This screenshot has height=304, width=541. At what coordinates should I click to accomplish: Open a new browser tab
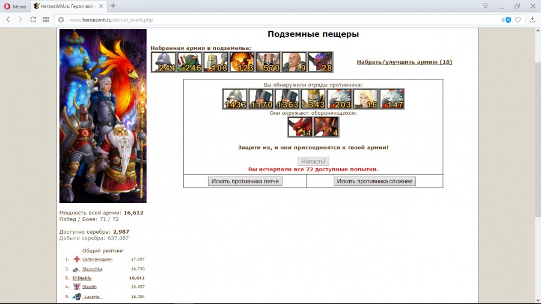113,6
